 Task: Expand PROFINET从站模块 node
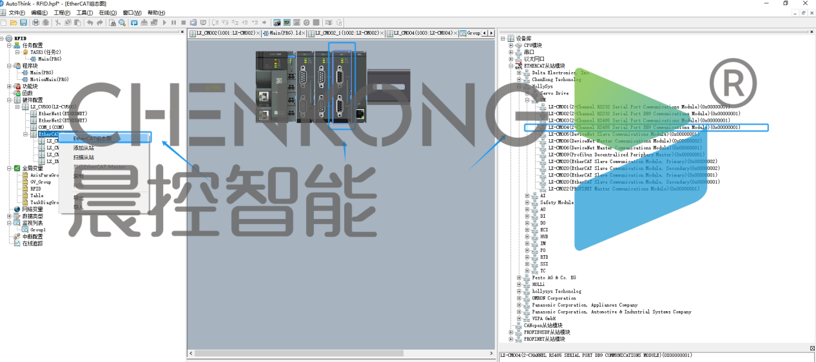coord(511,339)
